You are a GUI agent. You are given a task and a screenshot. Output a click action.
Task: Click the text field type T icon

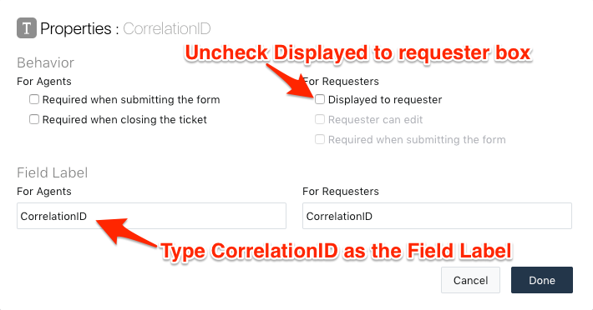pyautogui.click(x=27, y=27)
